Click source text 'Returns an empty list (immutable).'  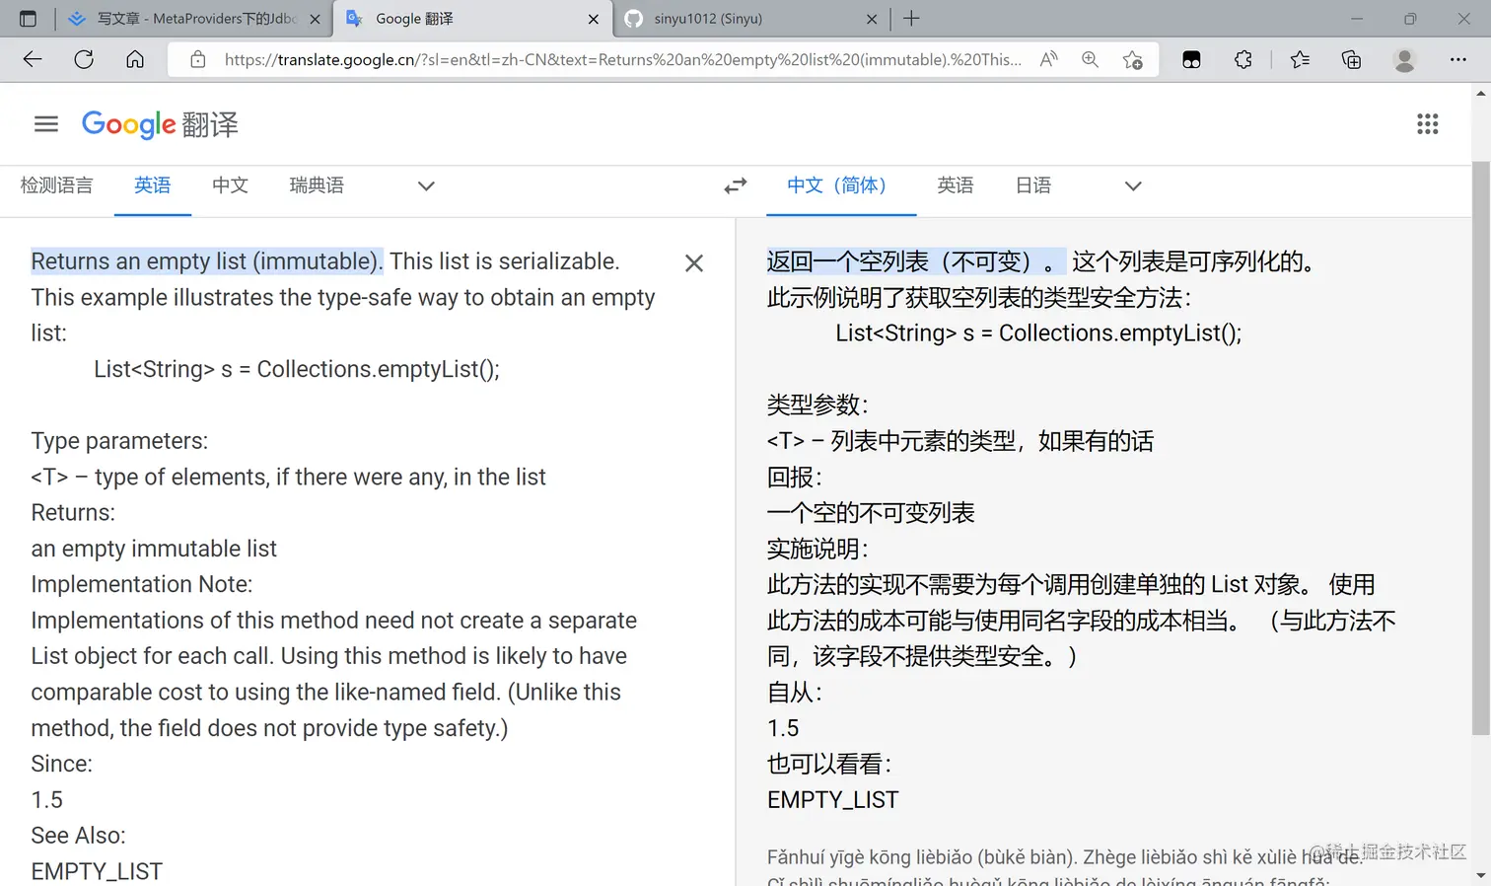pyautogui.click(x=207, y=261)
